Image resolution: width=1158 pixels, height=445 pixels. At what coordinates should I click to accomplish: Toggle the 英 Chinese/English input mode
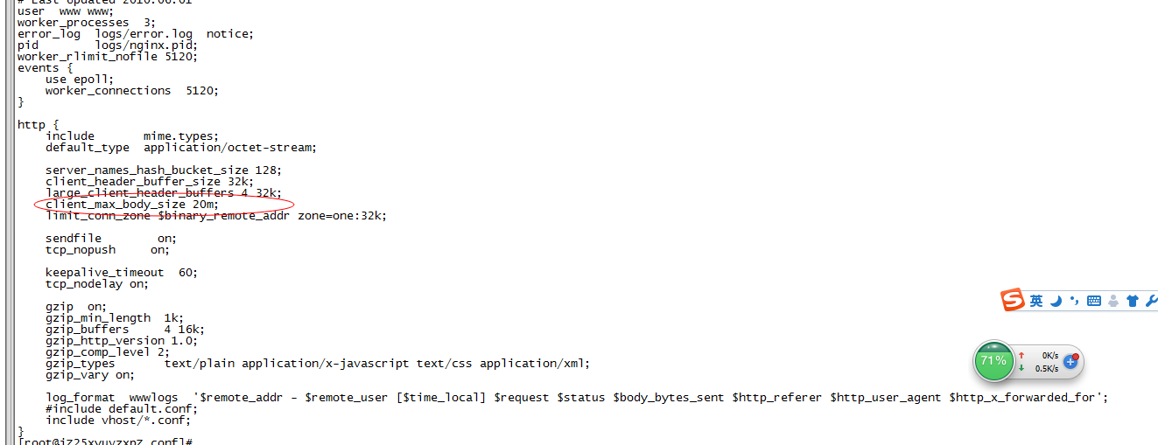[1036, 301]
